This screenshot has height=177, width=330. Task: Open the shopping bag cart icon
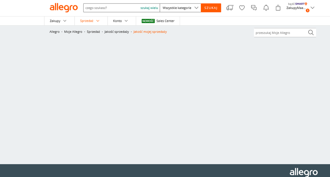[278, 8]
